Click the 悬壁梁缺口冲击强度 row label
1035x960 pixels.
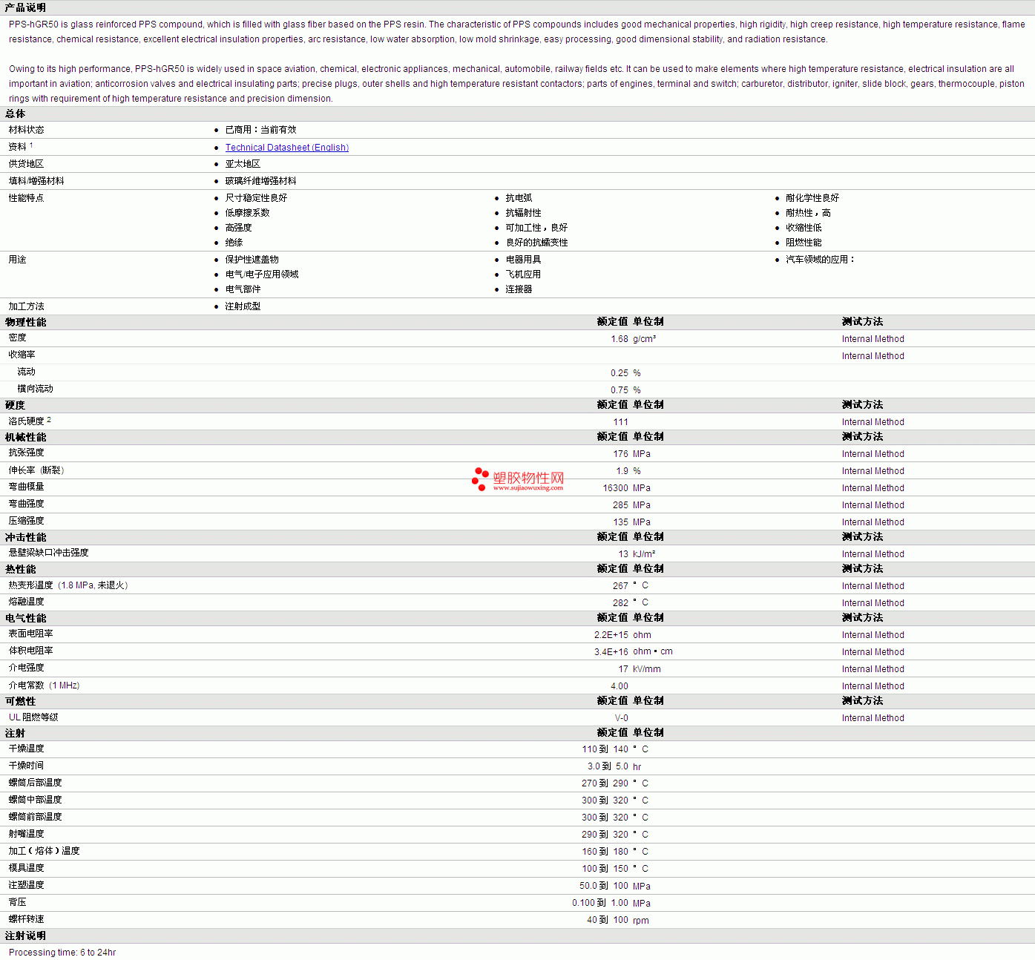(x=48, y=553)
